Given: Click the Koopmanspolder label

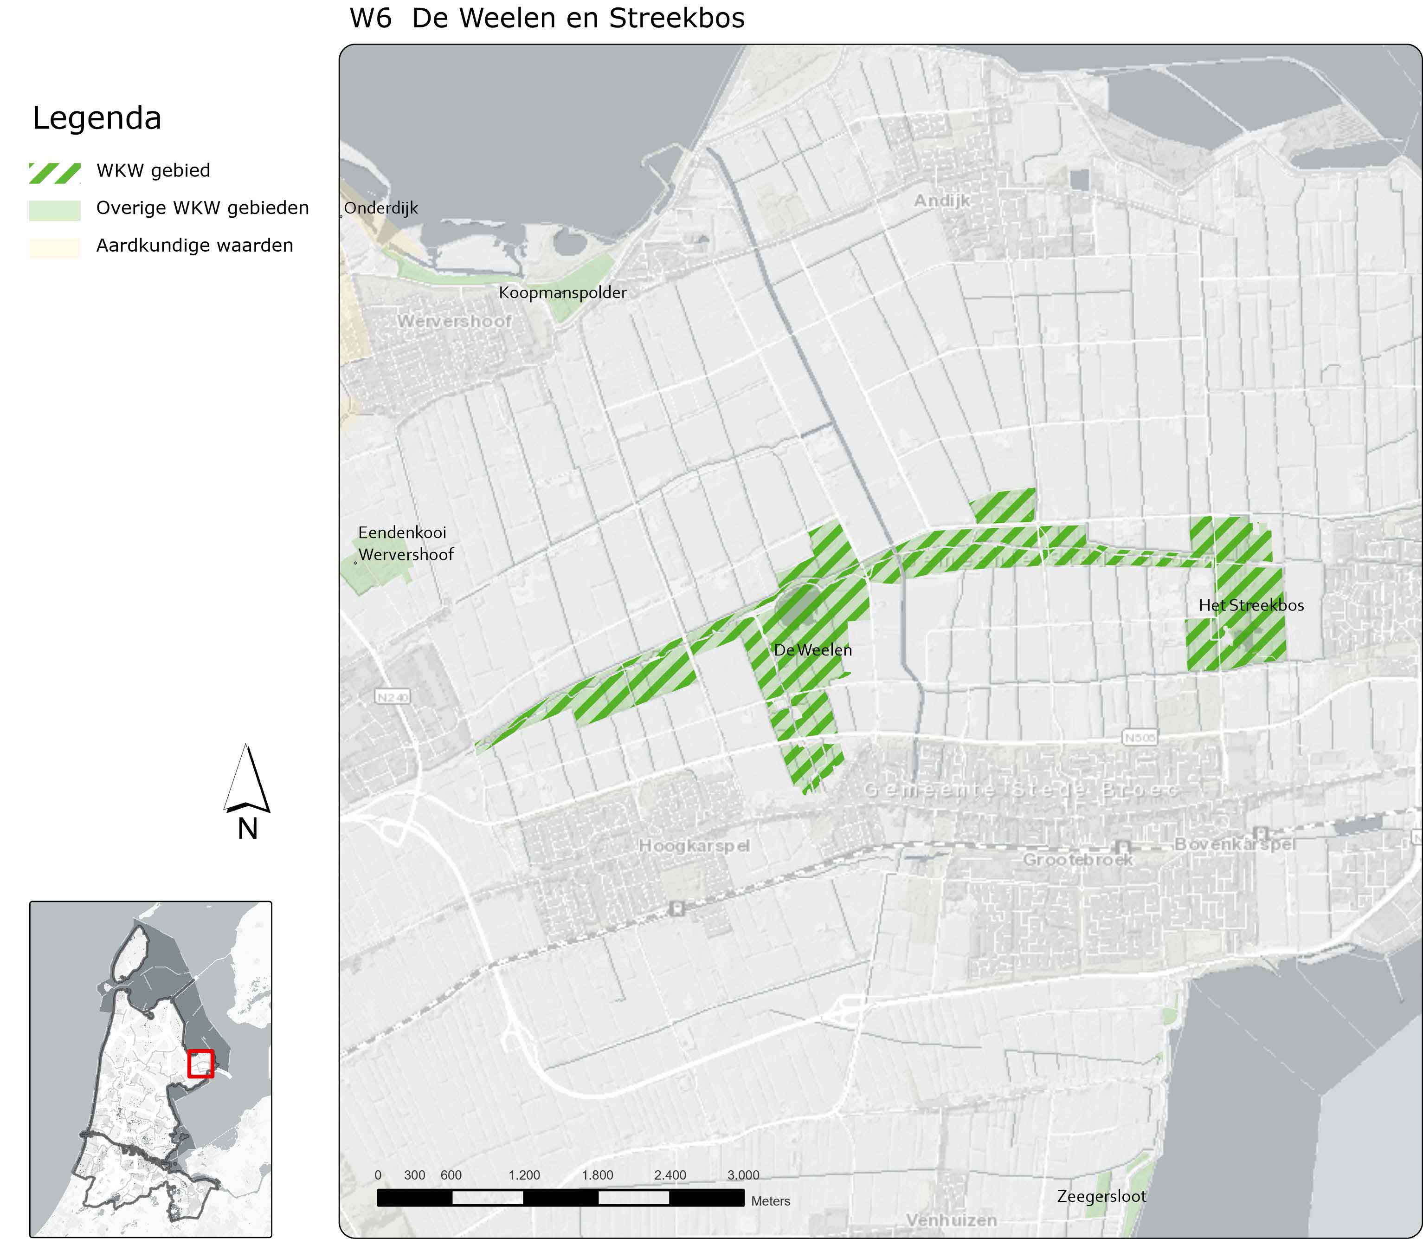Looking at the screenshot, I should (x=563, y=292).
